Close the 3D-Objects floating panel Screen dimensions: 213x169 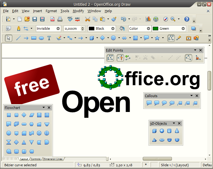[x=179, y=123]
